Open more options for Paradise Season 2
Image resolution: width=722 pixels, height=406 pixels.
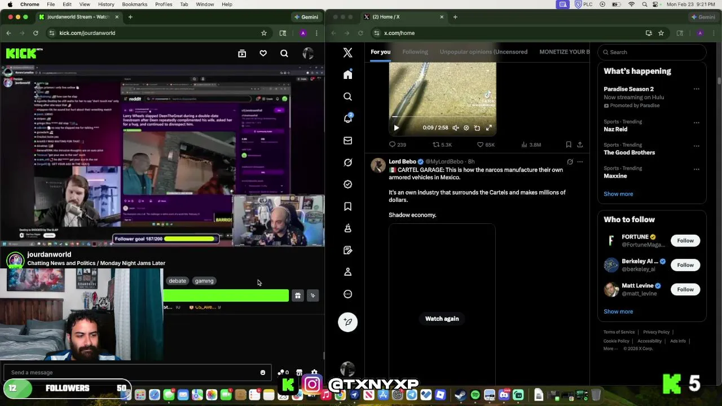pyautogui.click(x=696, y=89)
